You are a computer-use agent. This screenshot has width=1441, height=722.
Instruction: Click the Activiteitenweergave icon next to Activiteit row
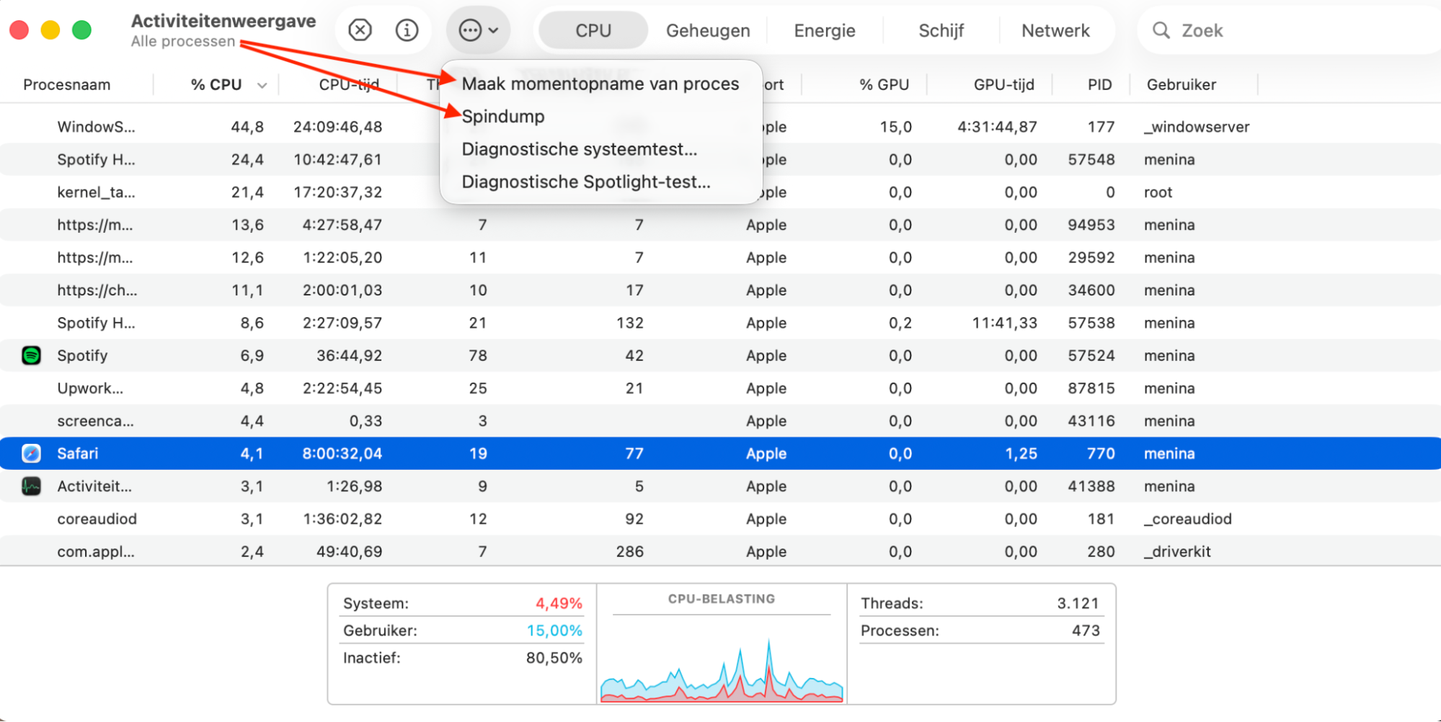[30, 486]
